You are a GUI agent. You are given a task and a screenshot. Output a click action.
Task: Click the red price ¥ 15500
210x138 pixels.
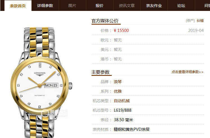(121, 31)
